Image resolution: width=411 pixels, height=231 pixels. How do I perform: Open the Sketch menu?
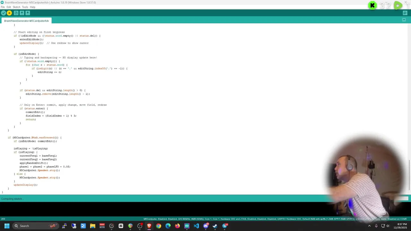(16, 7)
